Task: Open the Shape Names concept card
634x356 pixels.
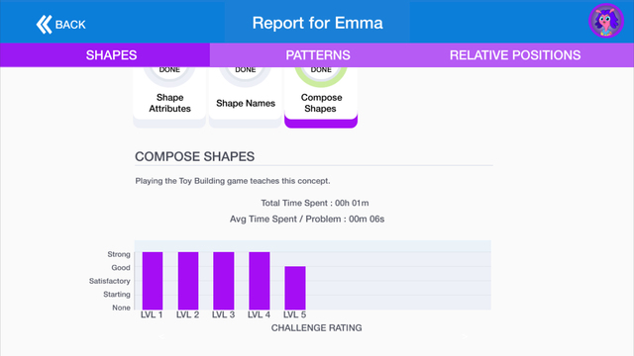Action: [x=246, y=97]
